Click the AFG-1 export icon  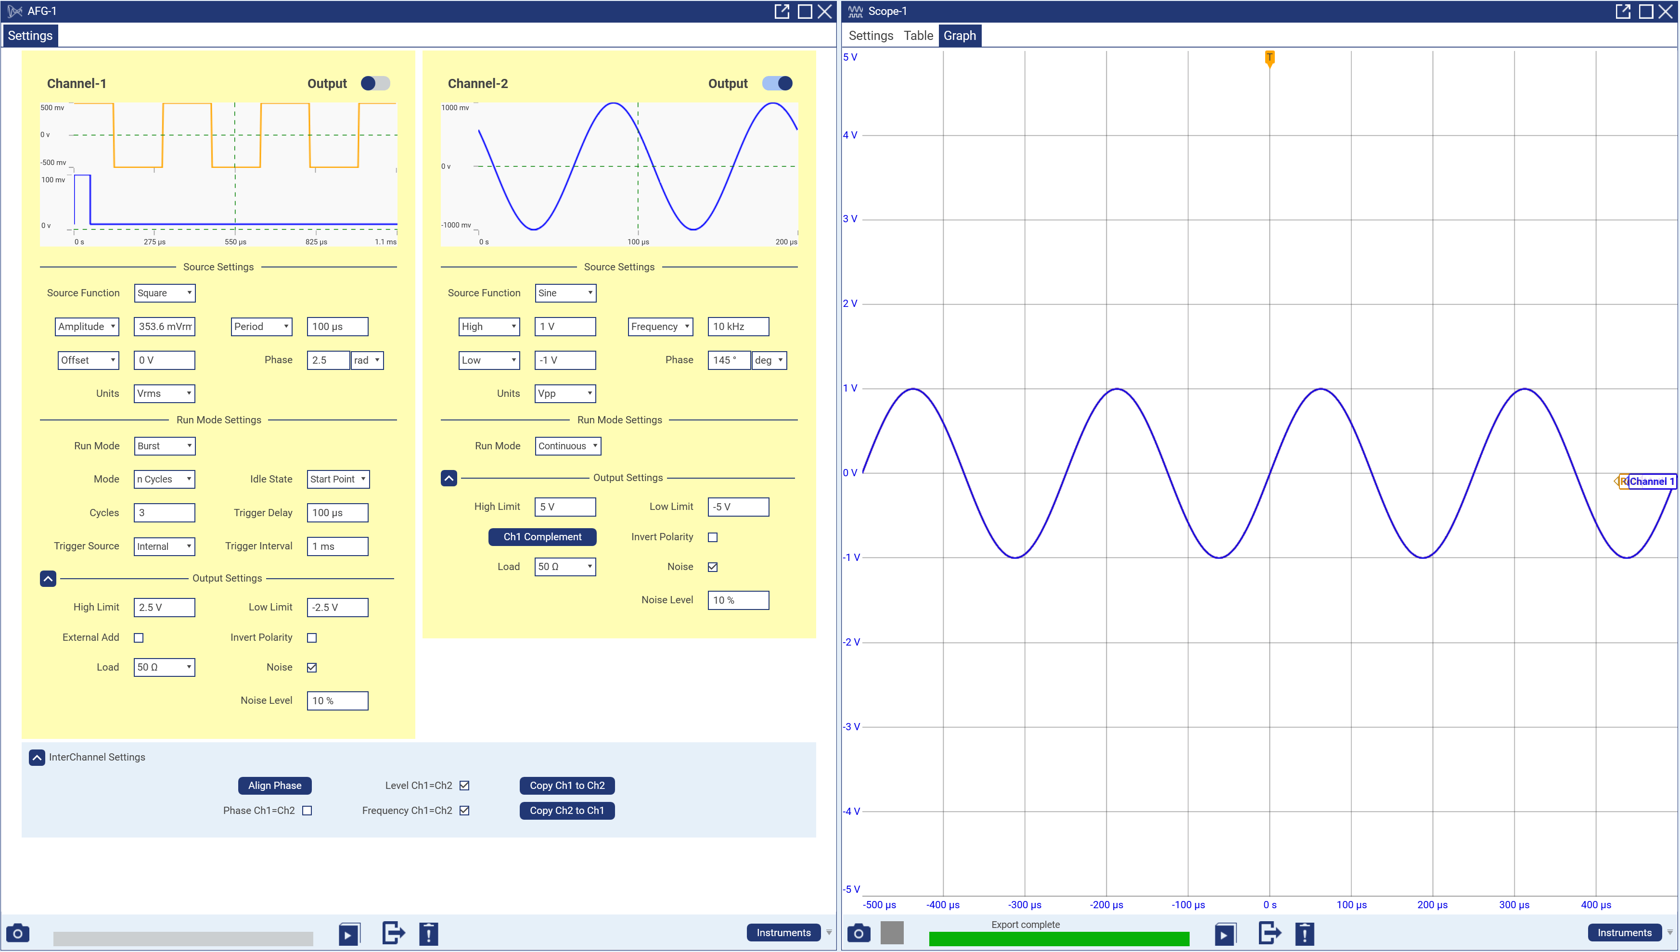[394, 933]
